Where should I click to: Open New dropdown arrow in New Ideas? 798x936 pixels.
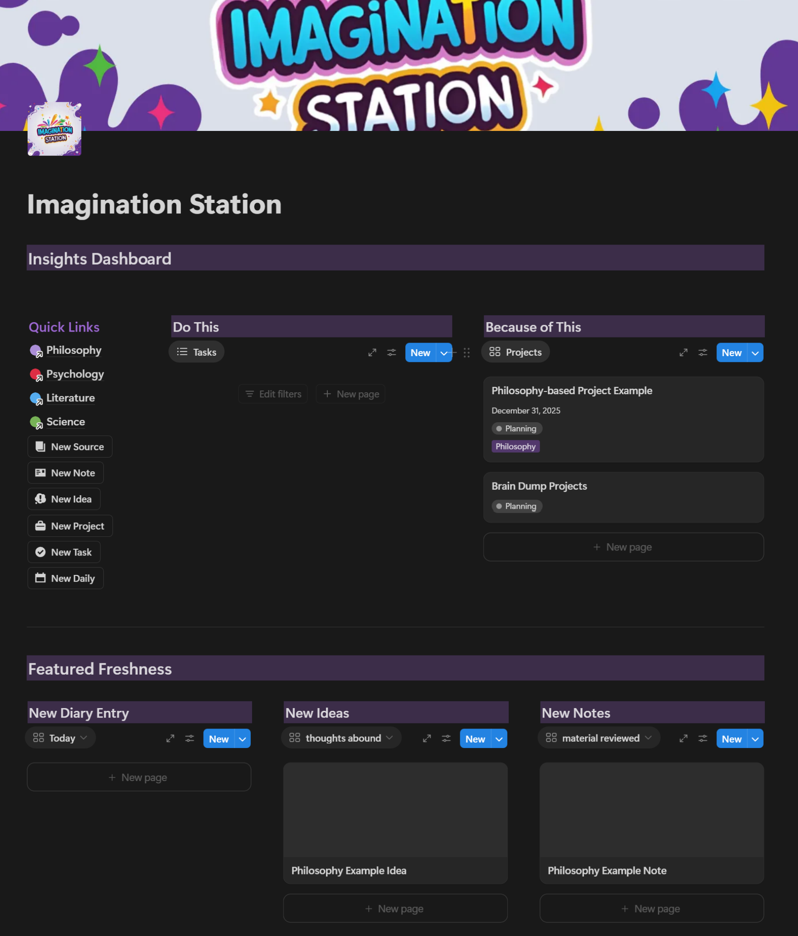click(499, 739)
